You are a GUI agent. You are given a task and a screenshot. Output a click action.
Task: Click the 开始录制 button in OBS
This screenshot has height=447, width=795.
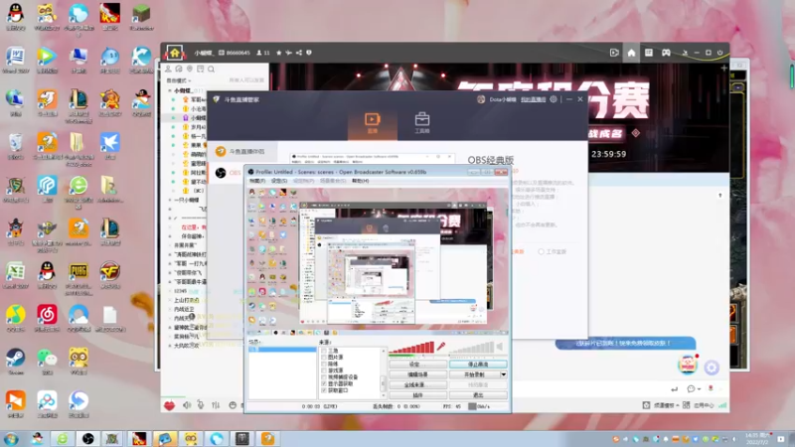475,374
